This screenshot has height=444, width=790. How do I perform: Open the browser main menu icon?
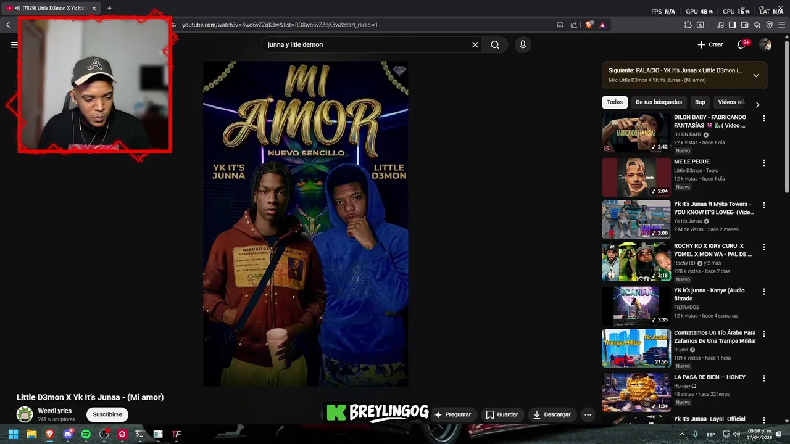click(781, 25)
